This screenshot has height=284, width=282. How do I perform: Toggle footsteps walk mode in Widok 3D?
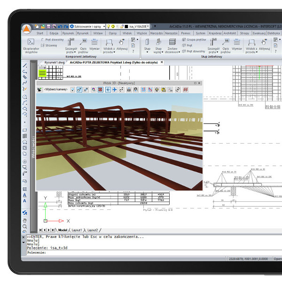pos(121,90)
